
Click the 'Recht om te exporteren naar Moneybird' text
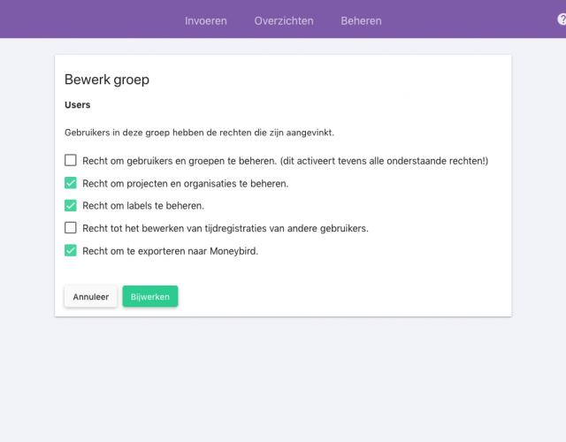pyautogui.click(x=171, y=251)
